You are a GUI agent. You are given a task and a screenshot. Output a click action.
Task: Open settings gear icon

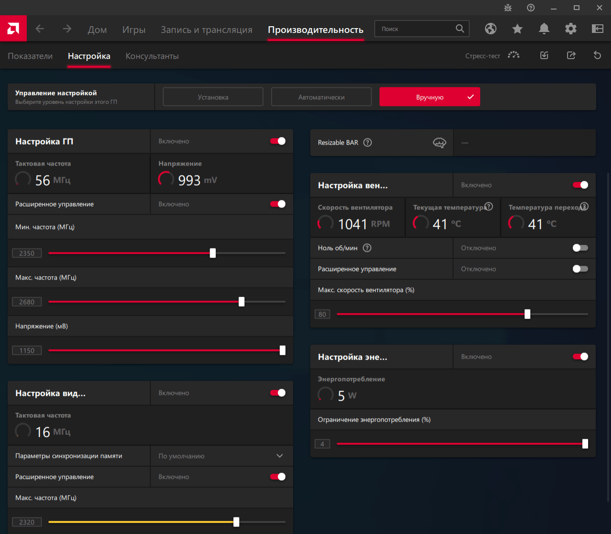(x=570, y=29)
